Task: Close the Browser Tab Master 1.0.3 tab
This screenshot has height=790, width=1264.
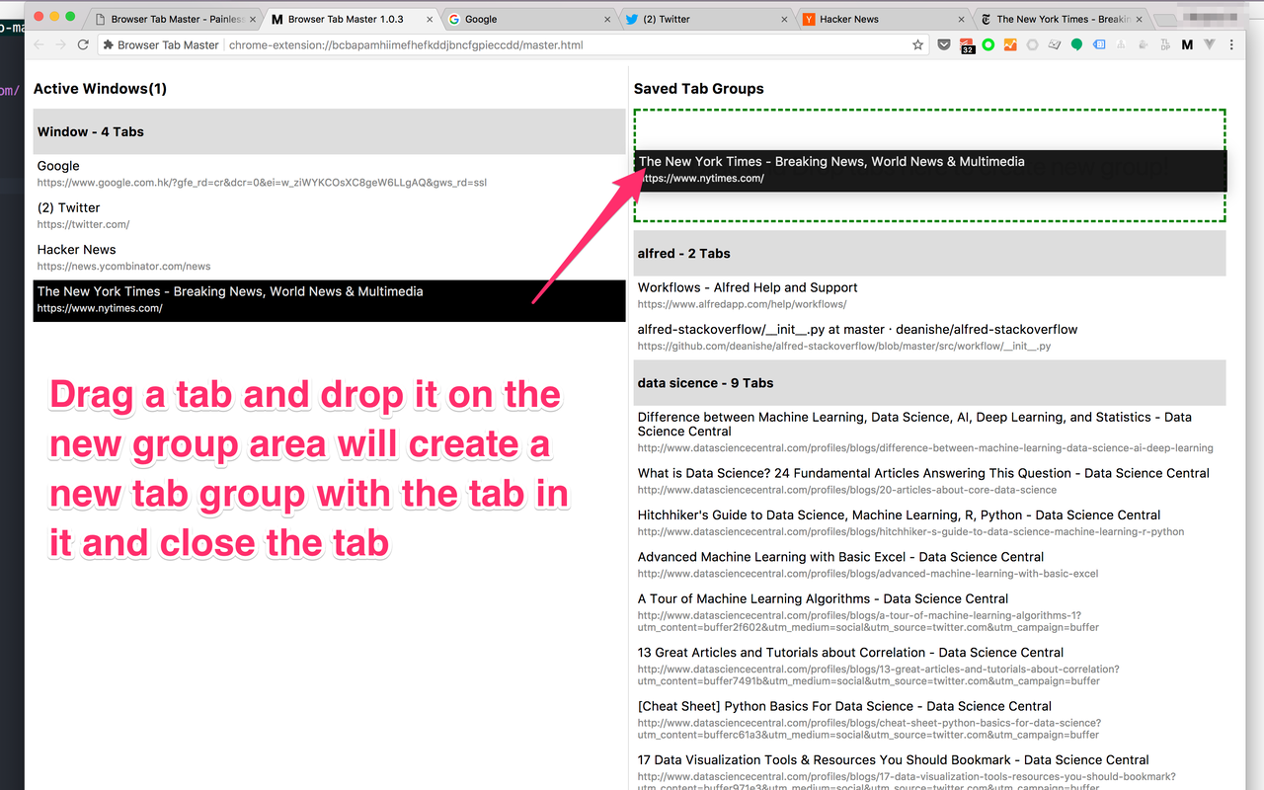Action: 431,19
